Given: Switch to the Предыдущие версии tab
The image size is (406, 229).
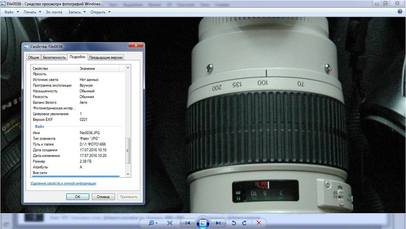Looking at the screenshot, I should (x=106, y=57).
